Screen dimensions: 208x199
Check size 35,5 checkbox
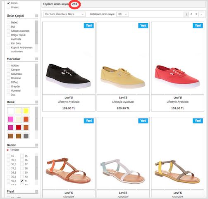click(x=8, y=160)
